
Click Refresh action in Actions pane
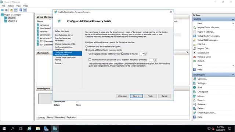pos(201,61)
